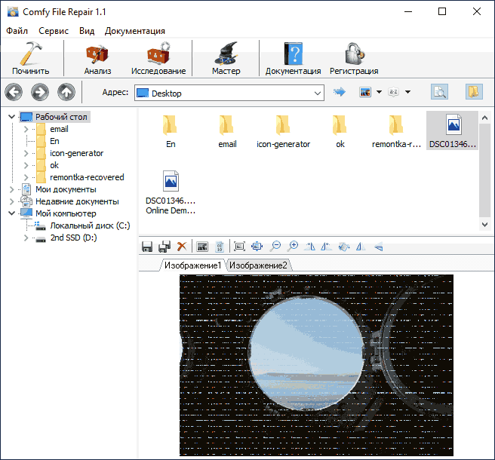The image size is (495, 460).
Task: Open the Документация help book button
Action: (x=293, y=58)
